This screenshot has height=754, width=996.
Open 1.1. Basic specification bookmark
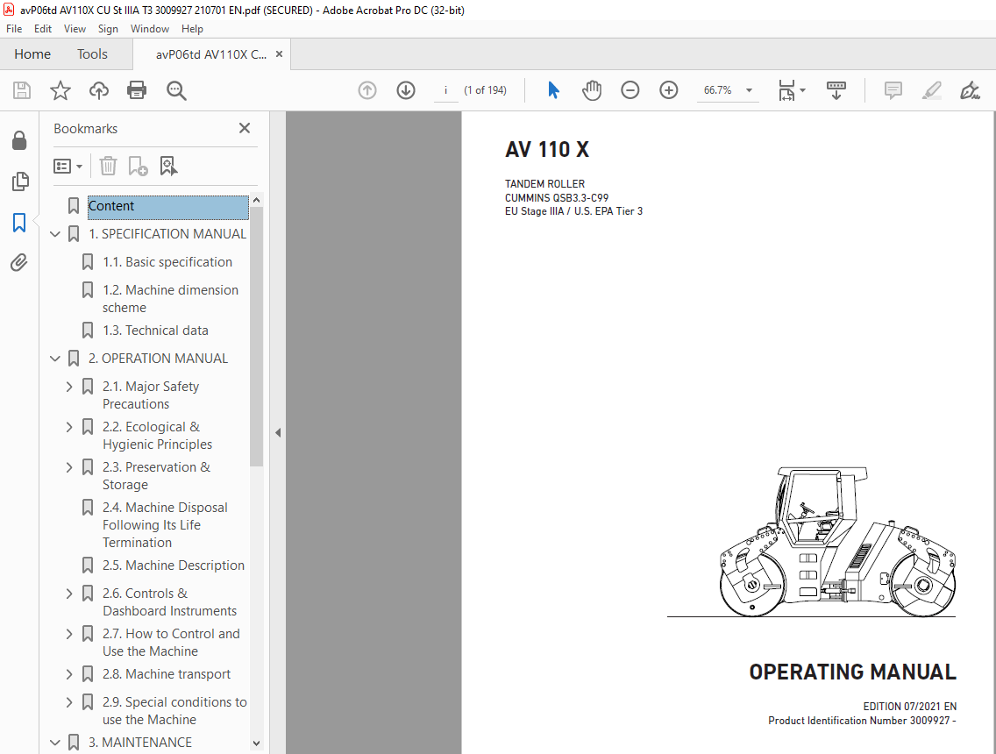[167, 262]
